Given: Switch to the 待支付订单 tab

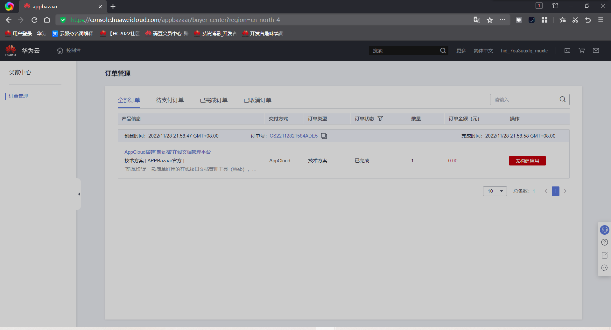Looking at the screenshot, I should point(170,100).
